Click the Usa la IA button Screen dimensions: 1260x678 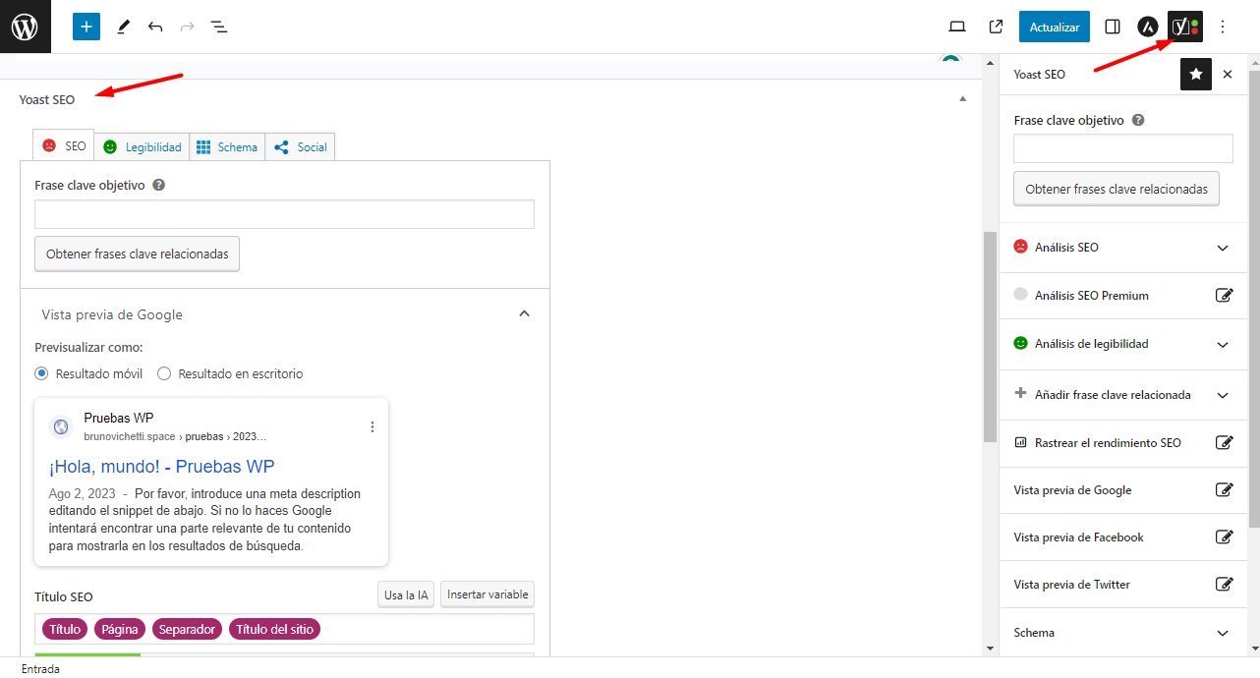coord(406,594)
